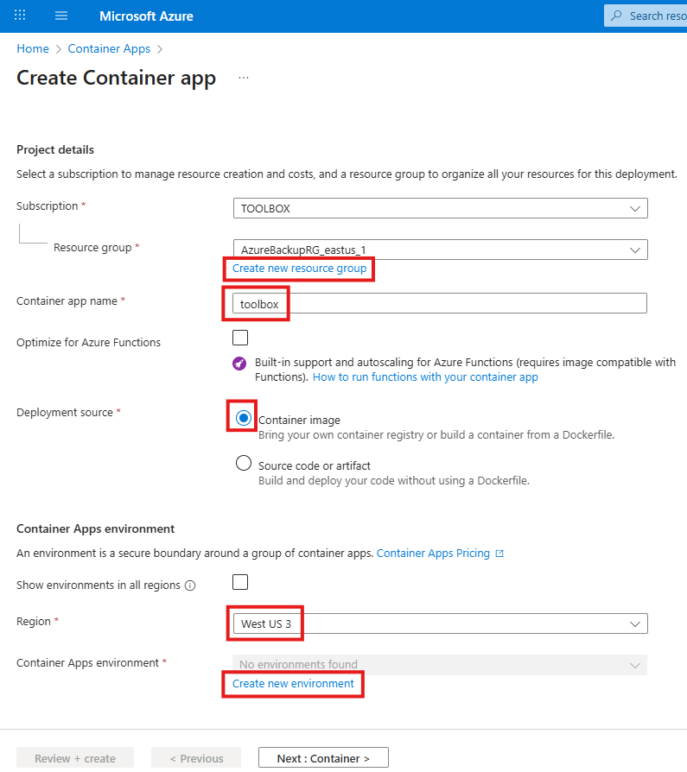Image resolution: width=687 pixels, height=772 pixels.
Task: Expand the Resource group dropdown
Action: coord(440,250)
